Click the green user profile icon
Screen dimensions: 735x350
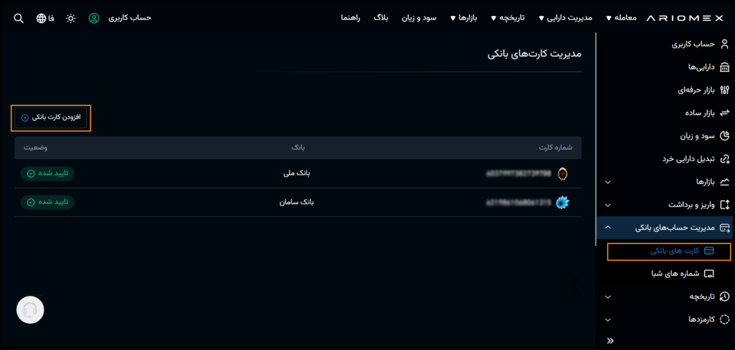94,18
